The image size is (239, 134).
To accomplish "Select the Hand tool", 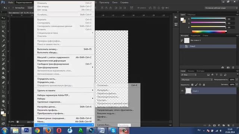I will coord(3,101).
